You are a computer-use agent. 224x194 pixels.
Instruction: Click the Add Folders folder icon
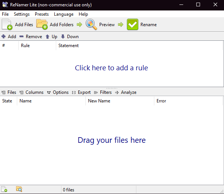coord(42,24)
